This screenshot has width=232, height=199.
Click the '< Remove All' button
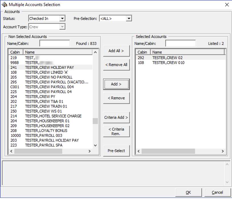116,65
